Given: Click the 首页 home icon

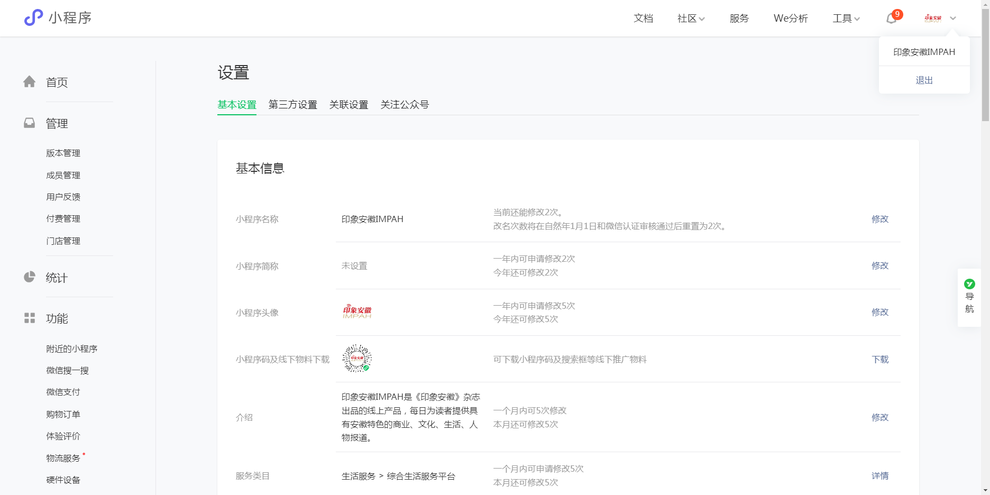Looking at the screenshot, I should pos(30,81).
